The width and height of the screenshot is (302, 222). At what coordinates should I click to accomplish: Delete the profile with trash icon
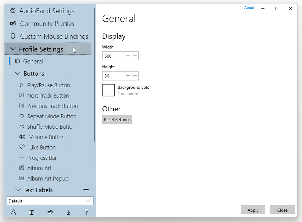pyautogui.click(x=32, y=212)
